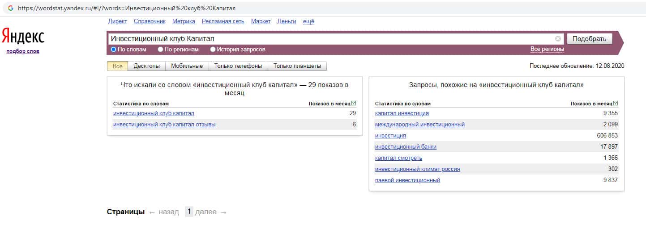The width and height of the screenshot is (646, 229).
Task: Click the help icon in the left table header
Action: tap(354, 104)
